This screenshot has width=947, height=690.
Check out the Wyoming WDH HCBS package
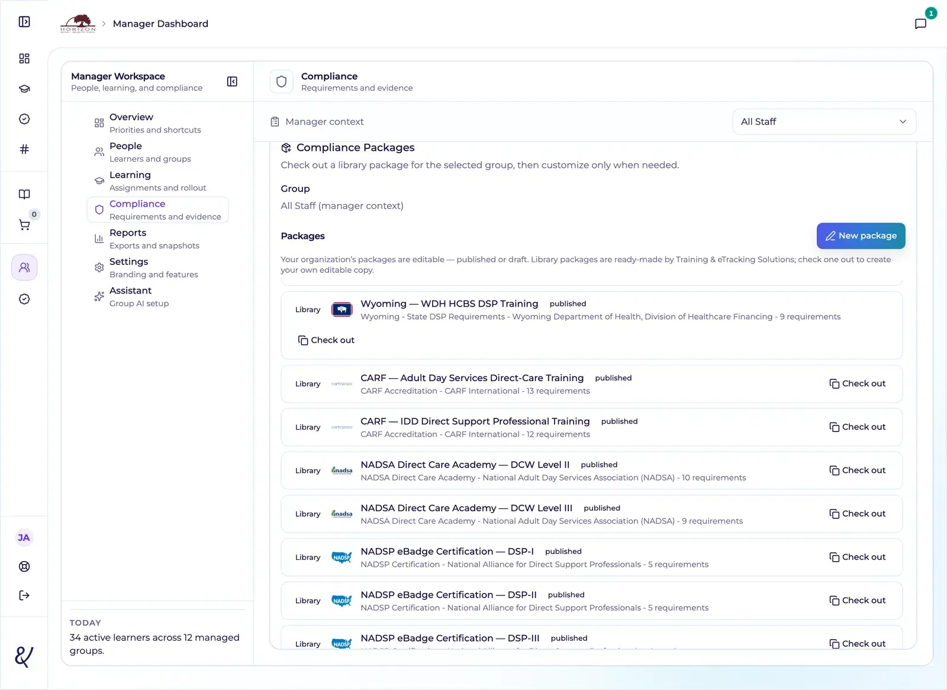[326, 340]
